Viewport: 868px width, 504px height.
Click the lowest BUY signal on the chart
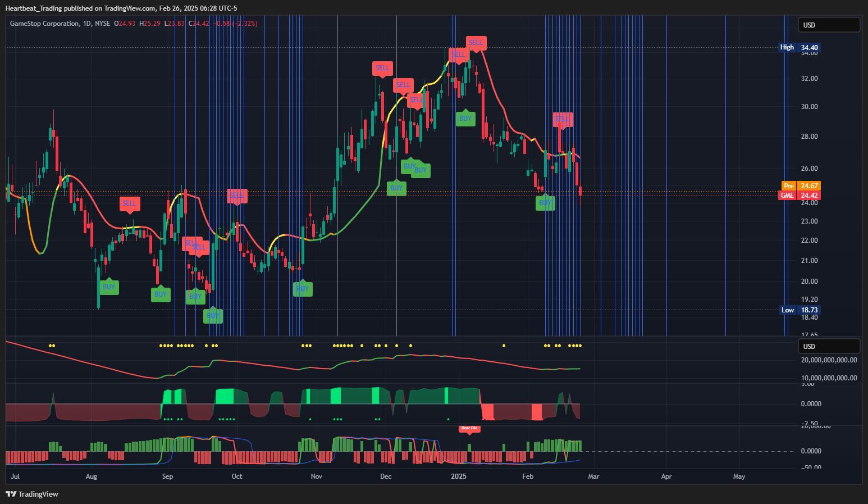(213, 316)
